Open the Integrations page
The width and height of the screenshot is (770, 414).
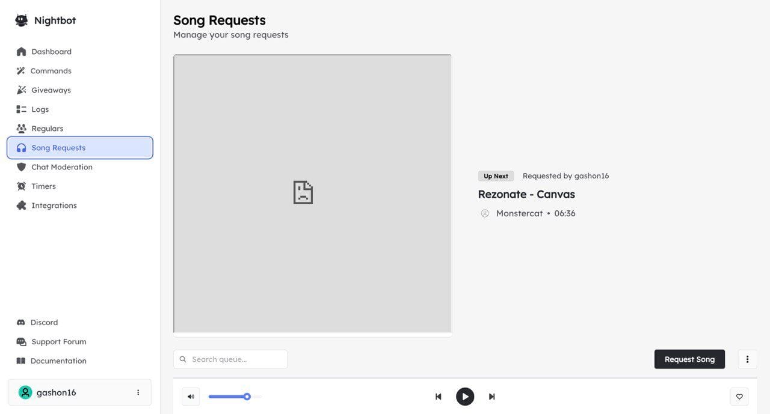pyautogui.click(x=54, y=205)
